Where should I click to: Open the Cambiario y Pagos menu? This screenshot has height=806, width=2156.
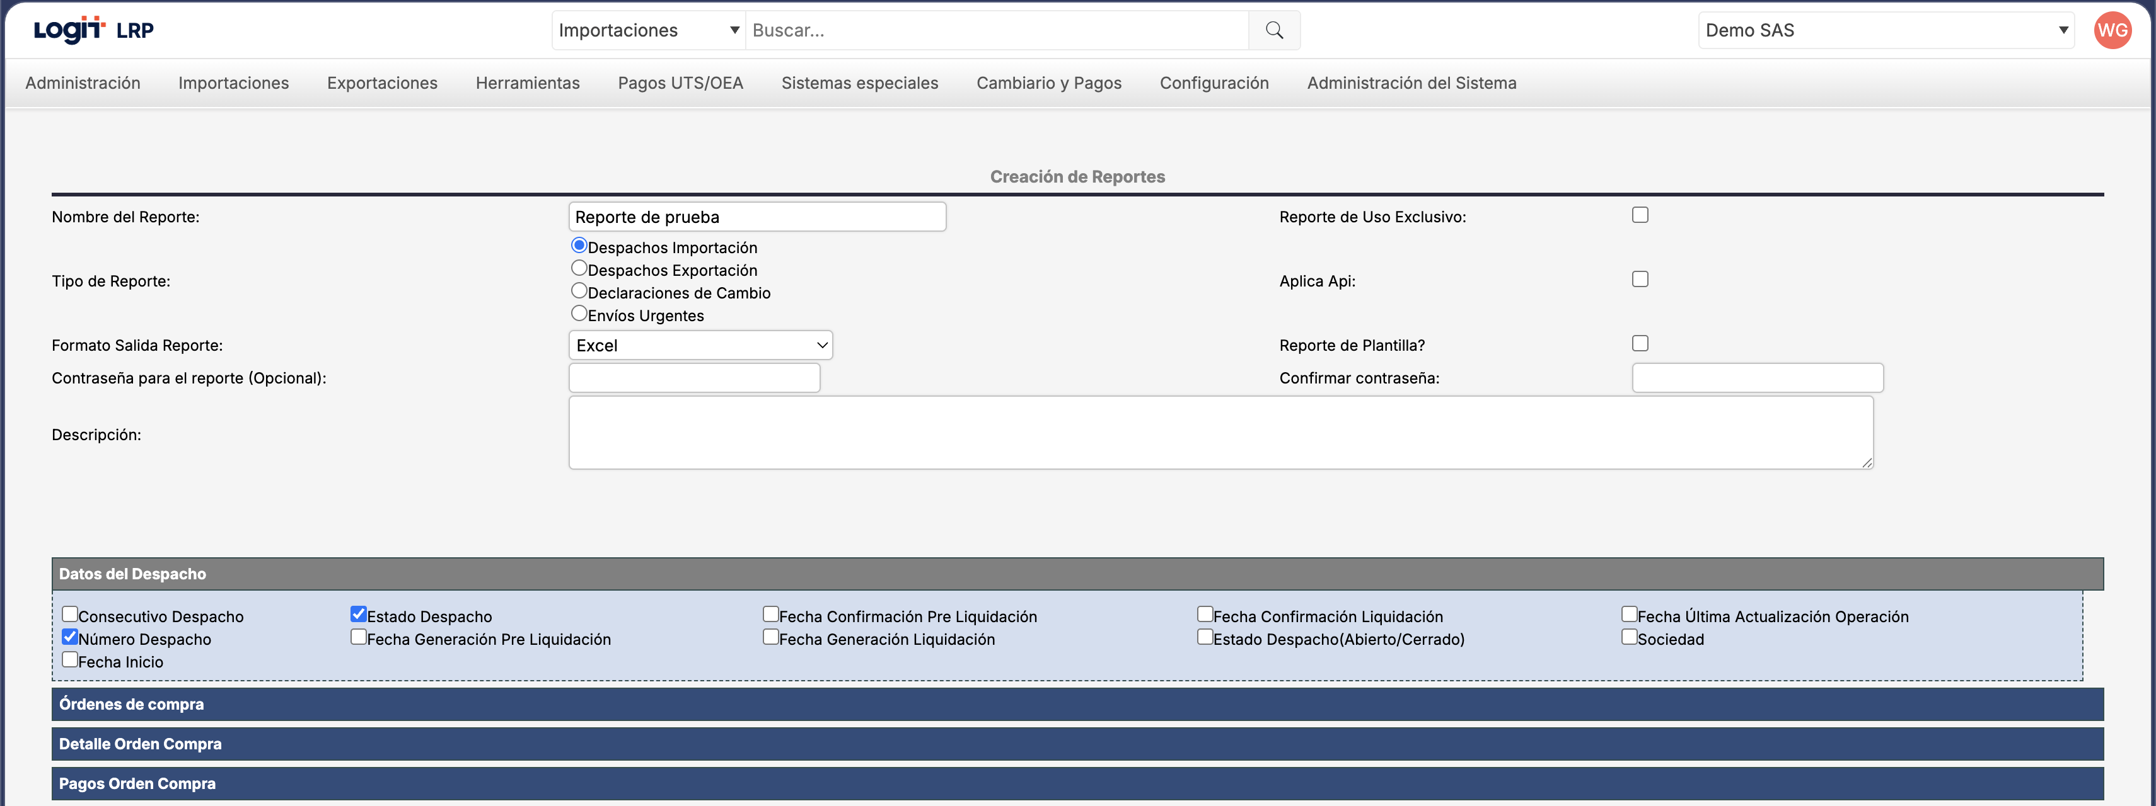point(1048,82)
